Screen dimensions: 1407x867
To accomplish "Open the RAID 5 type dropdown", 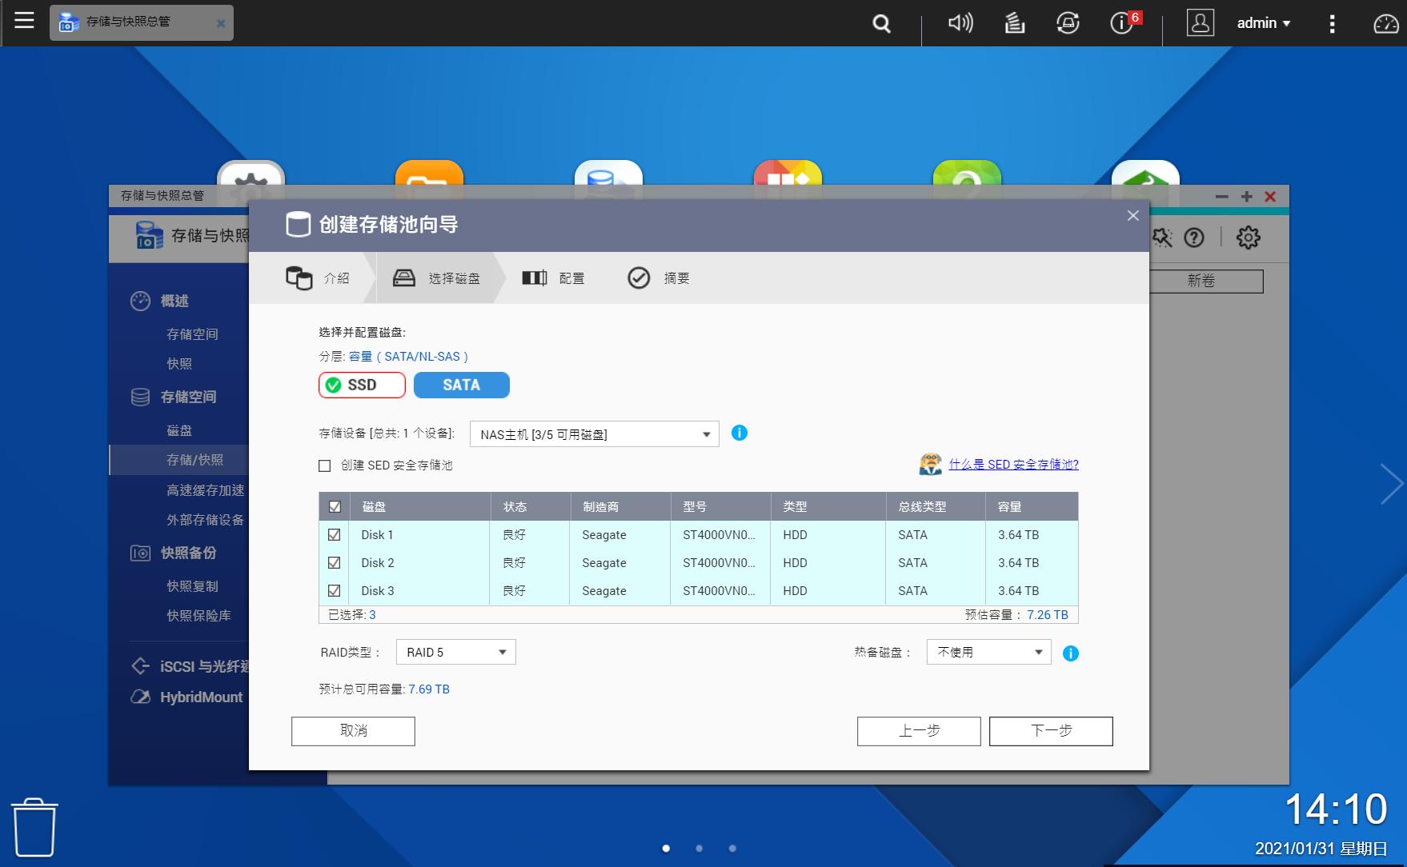I will click(455, 652).
